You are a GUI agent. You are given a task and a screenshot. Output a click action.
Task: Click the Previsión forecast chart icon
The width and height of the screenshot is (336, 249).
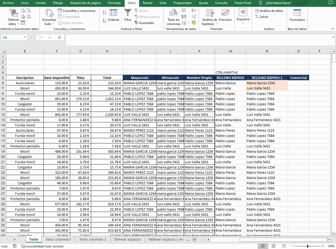[x=225, y=13]
